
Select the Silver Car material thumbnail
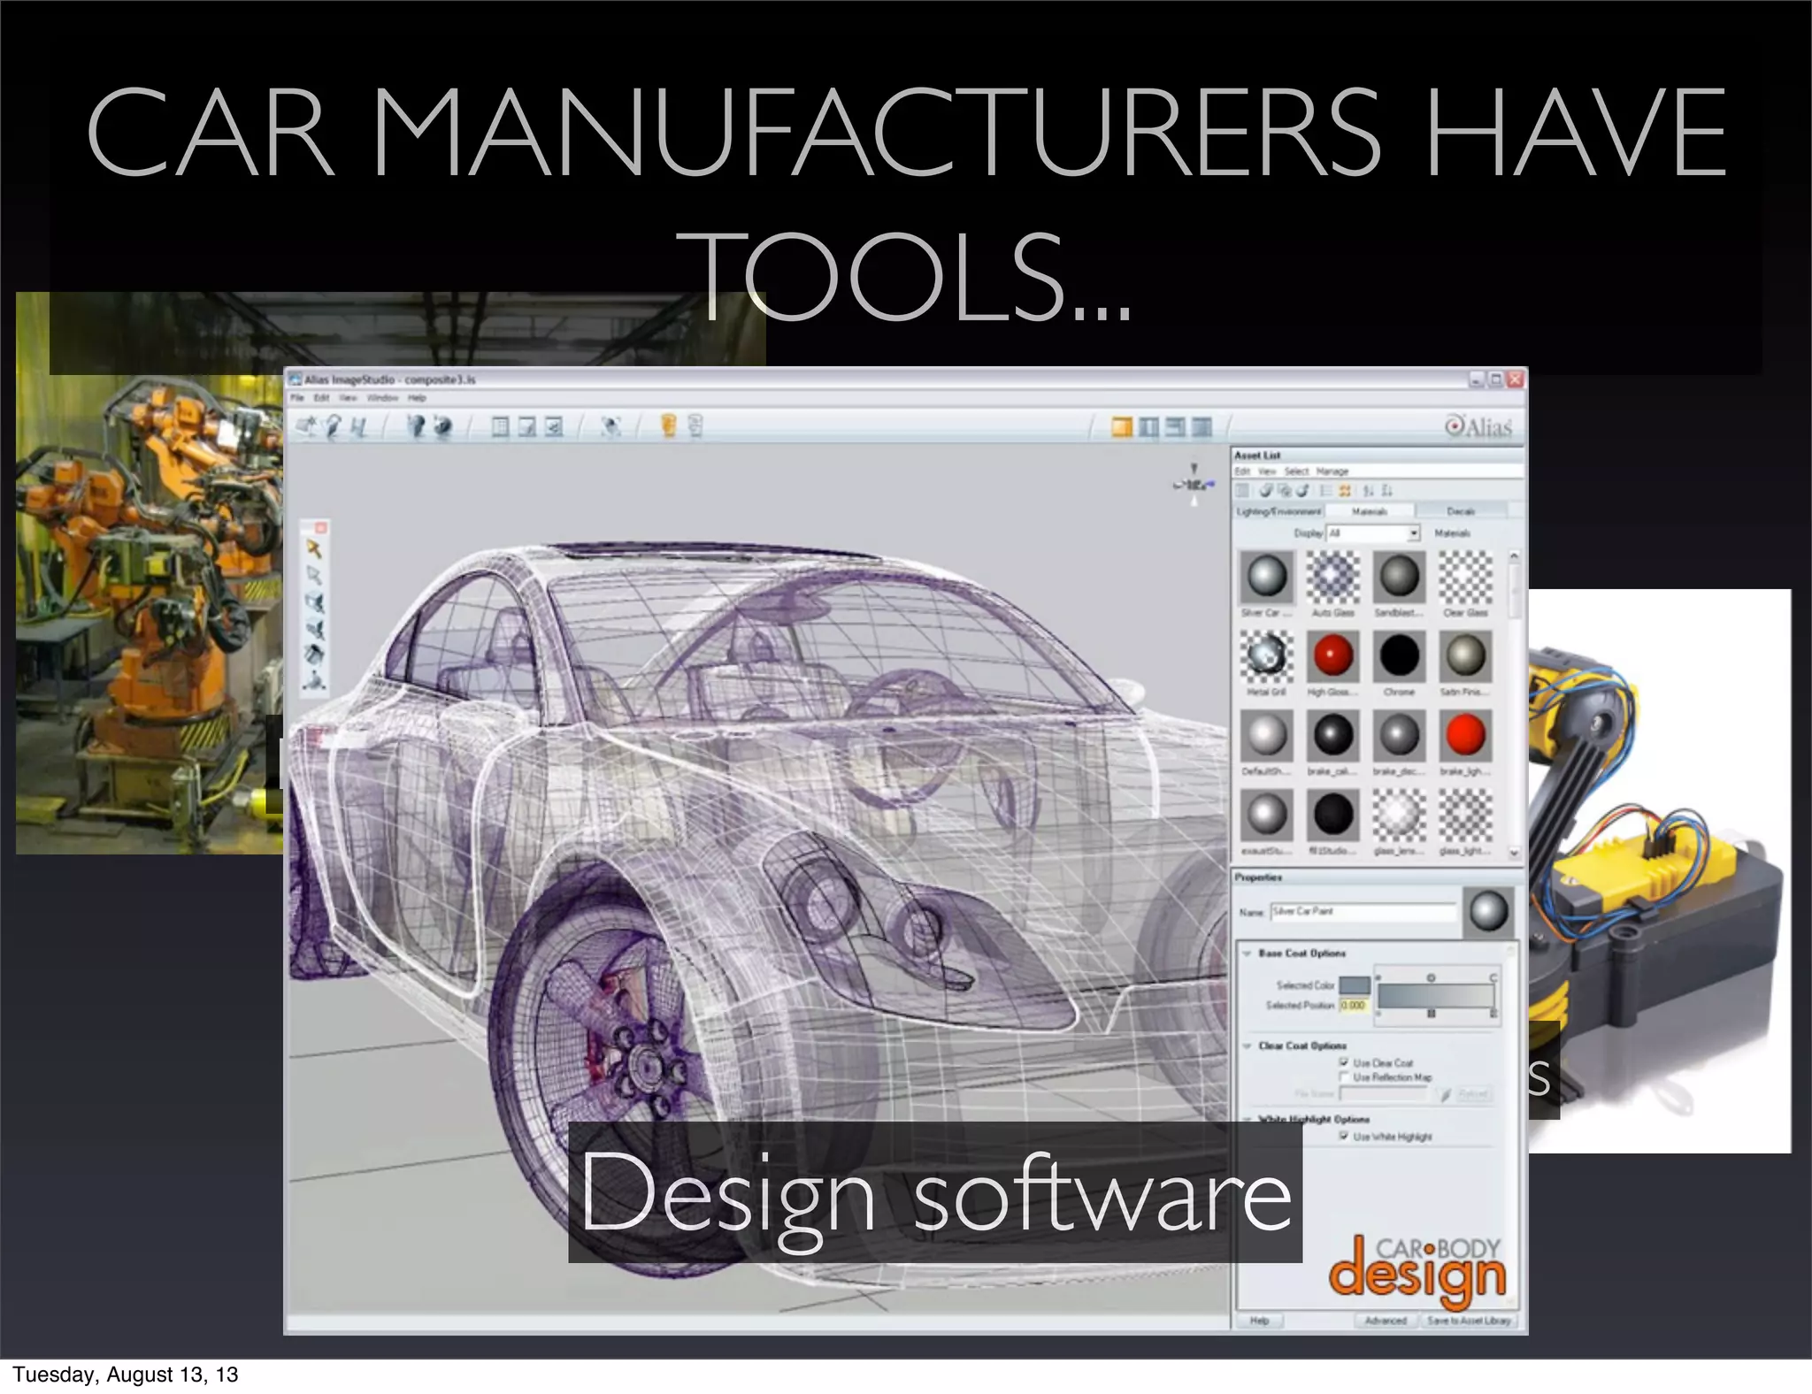[x=1267, y=576]
